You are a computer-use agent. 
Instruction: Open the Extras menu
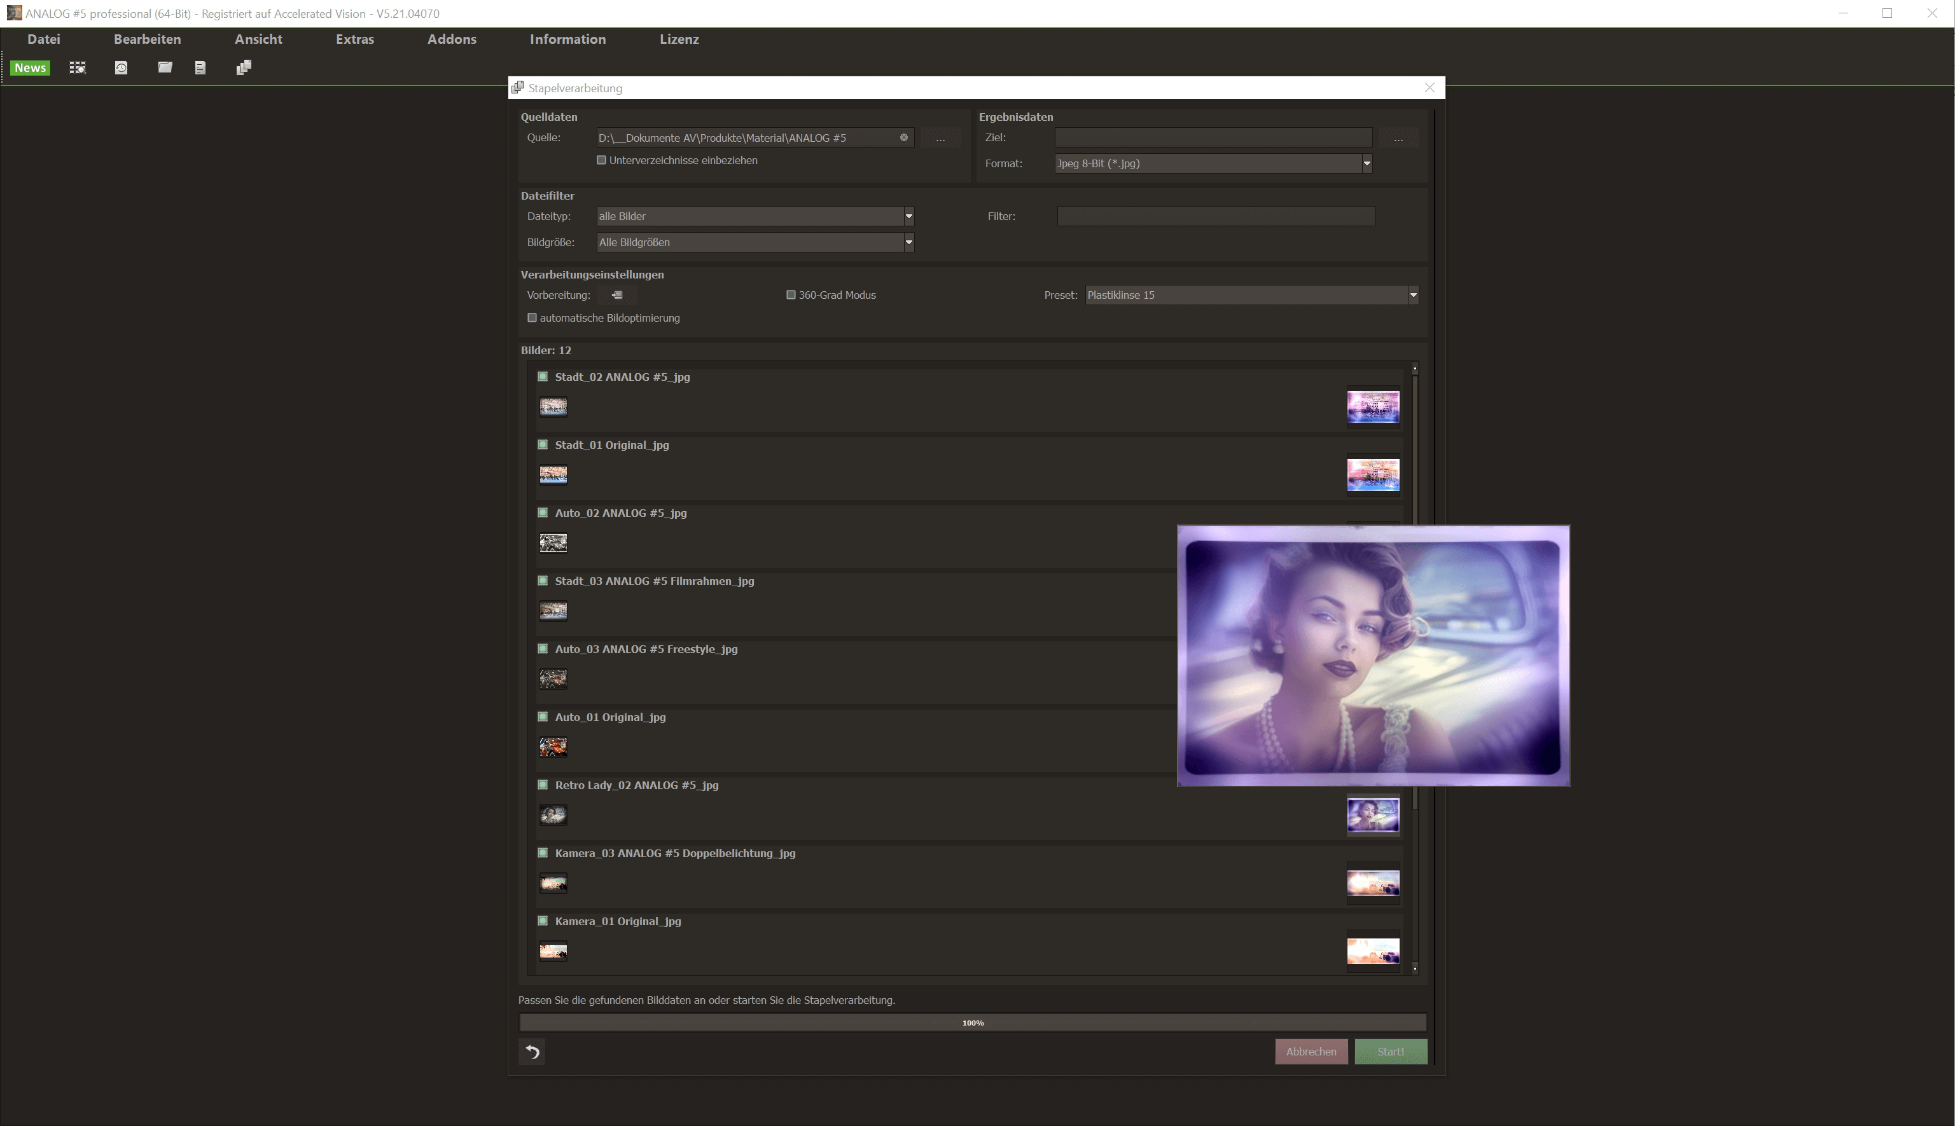click(354, 39)
